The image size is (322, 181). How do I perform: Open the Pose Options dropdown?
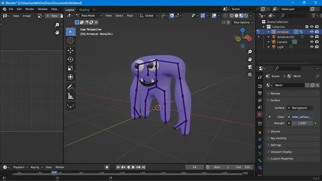(243, 23)
